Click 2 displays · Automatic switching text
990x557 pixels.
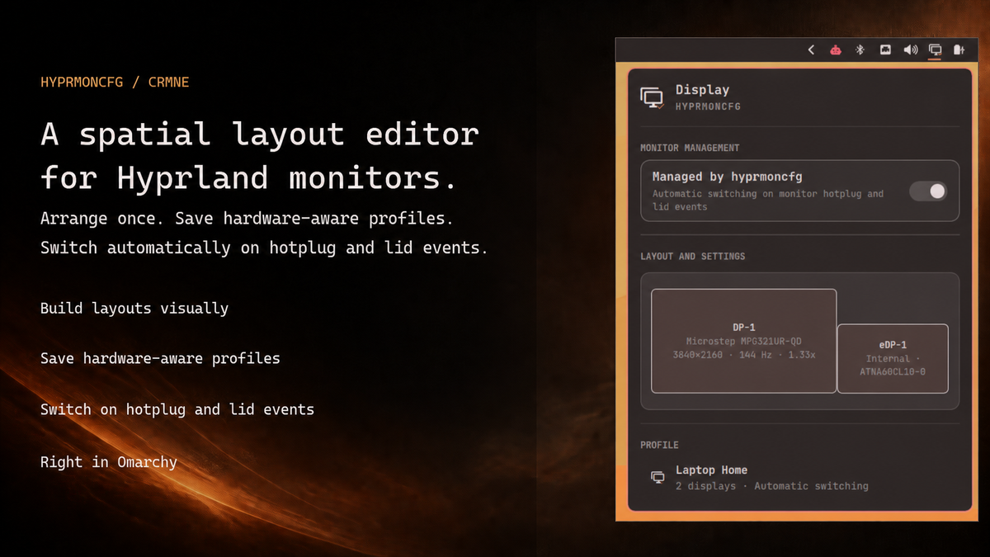772,486
